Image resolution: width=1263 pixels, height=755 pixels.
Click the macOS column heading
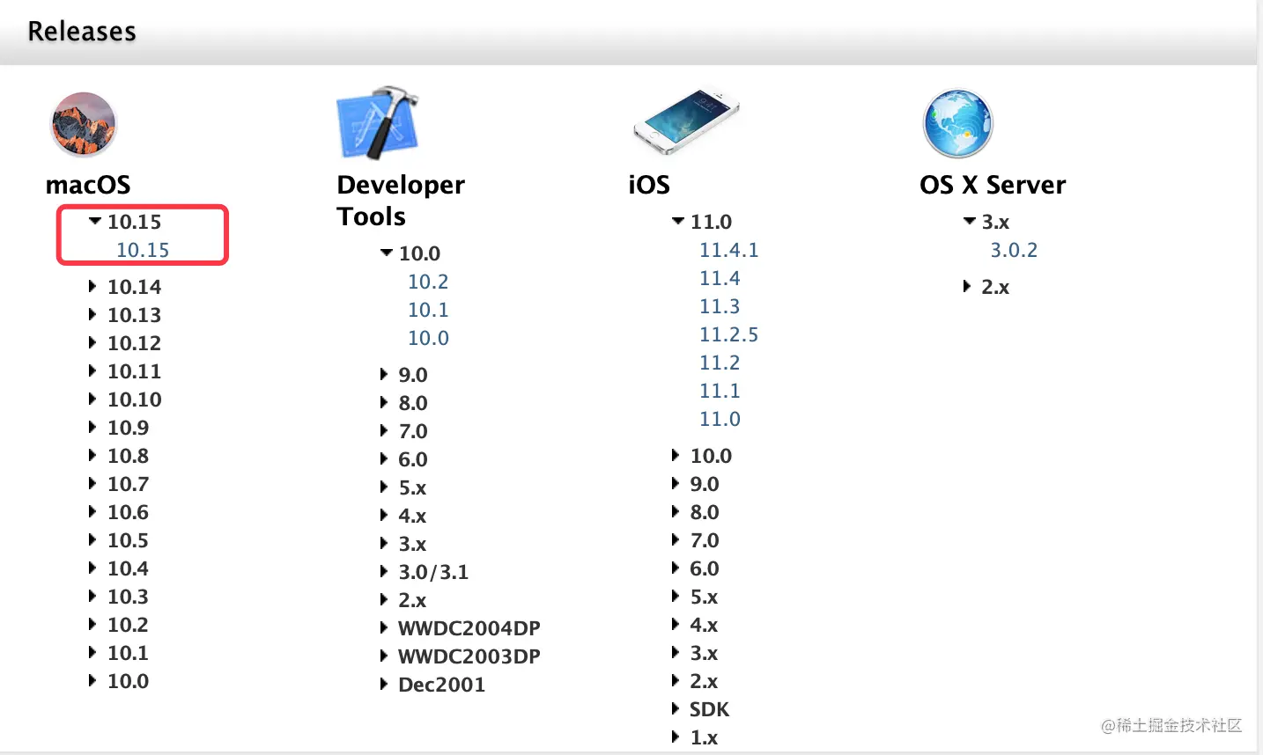pos(88,185)
